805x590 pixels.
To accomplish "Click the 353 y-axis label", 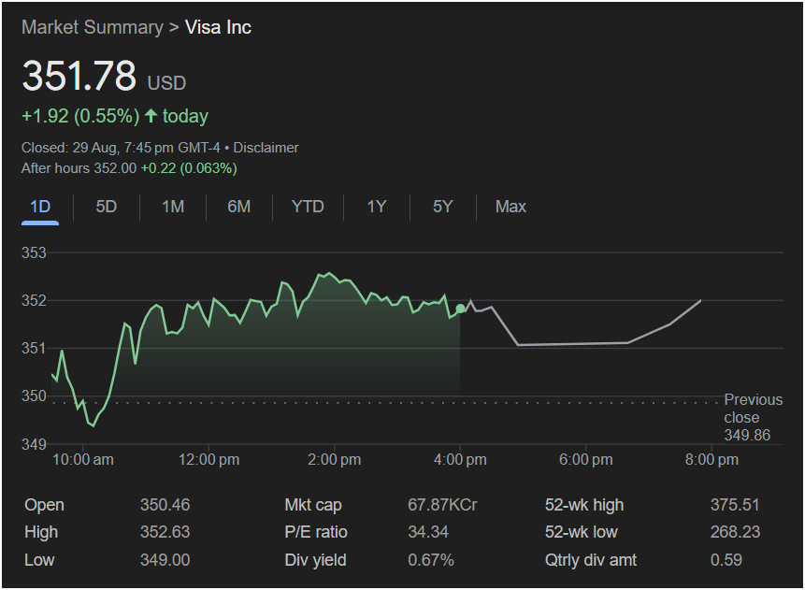I will (34, 253).
